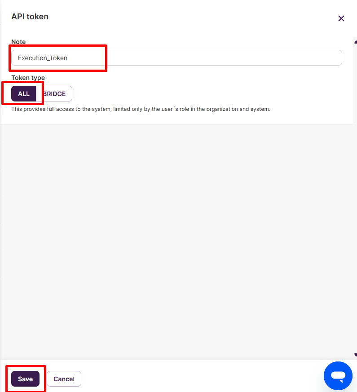Click the full access description text
The width and height of the screenshot is (357, 392).
(141, 109)
